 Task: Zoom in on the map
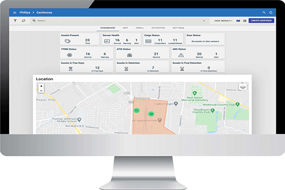pos(41,85)
